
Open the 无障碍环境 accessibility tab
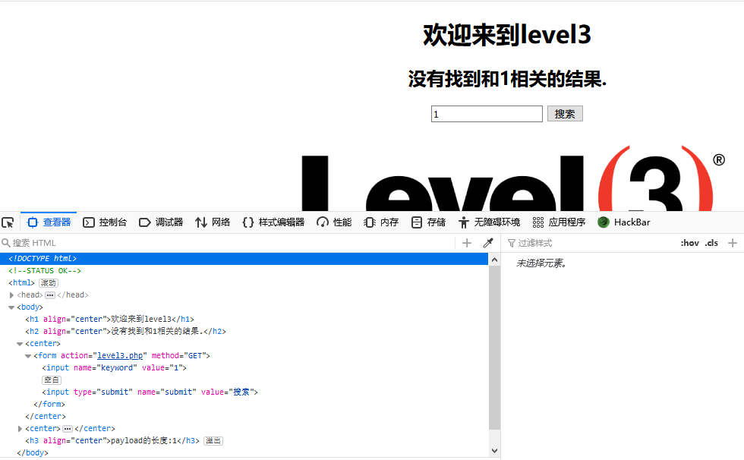click(x=489, y=222)
